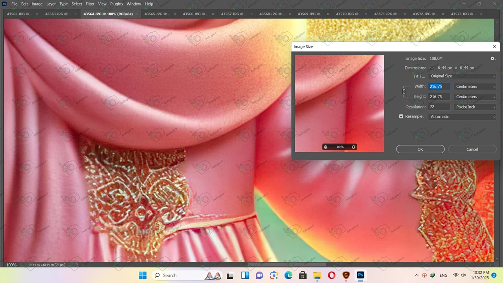Click the constrain proportions chain link icon

pyautogui.click(x=404, y=92)
